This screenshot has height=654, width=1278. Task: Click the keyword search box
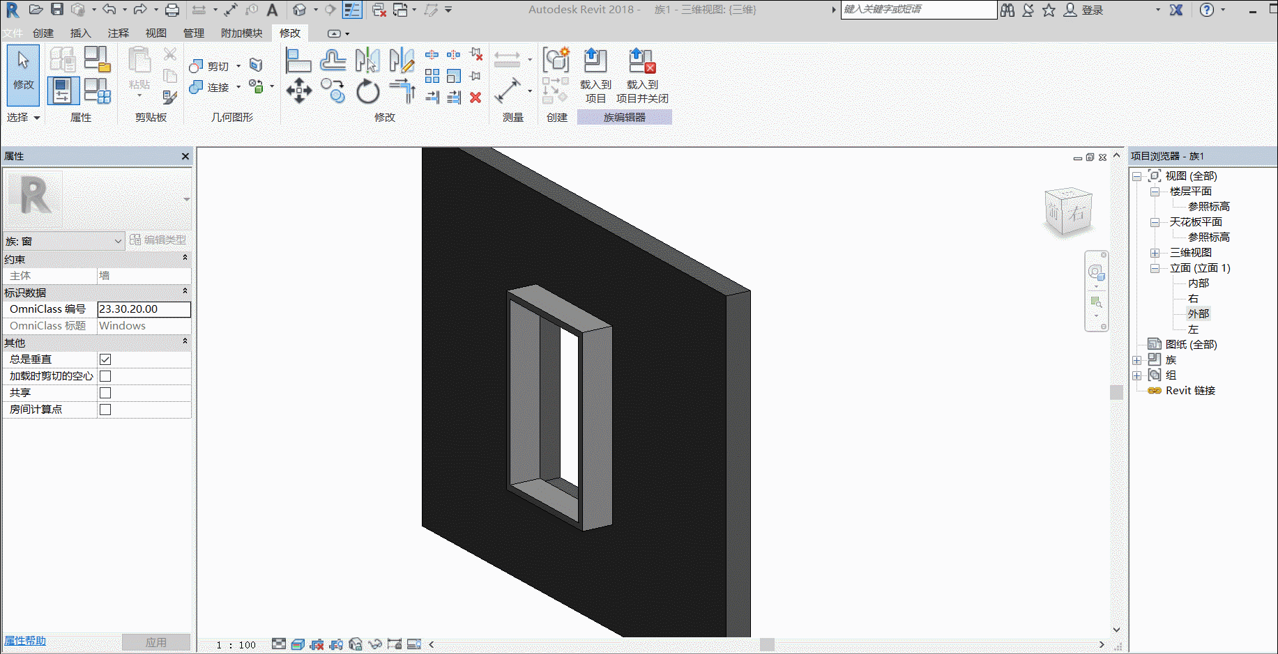click(x=919, y=9)
